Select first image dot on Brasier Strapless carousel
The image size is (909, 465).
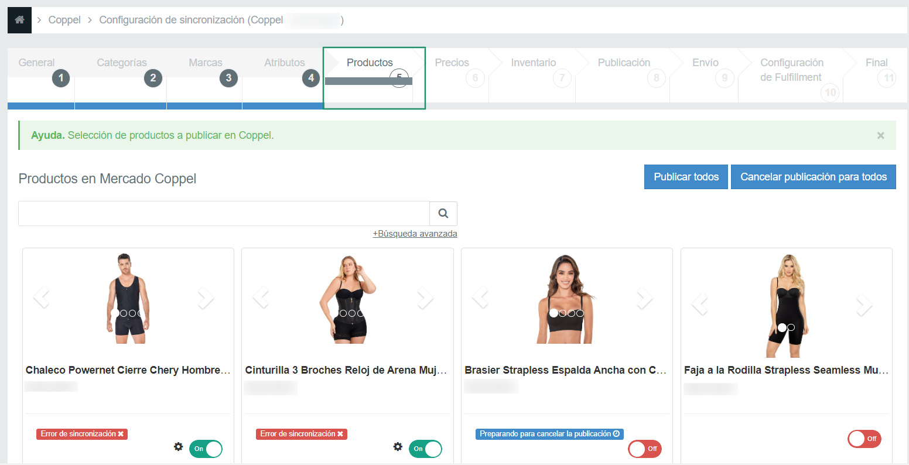[553, 313]
